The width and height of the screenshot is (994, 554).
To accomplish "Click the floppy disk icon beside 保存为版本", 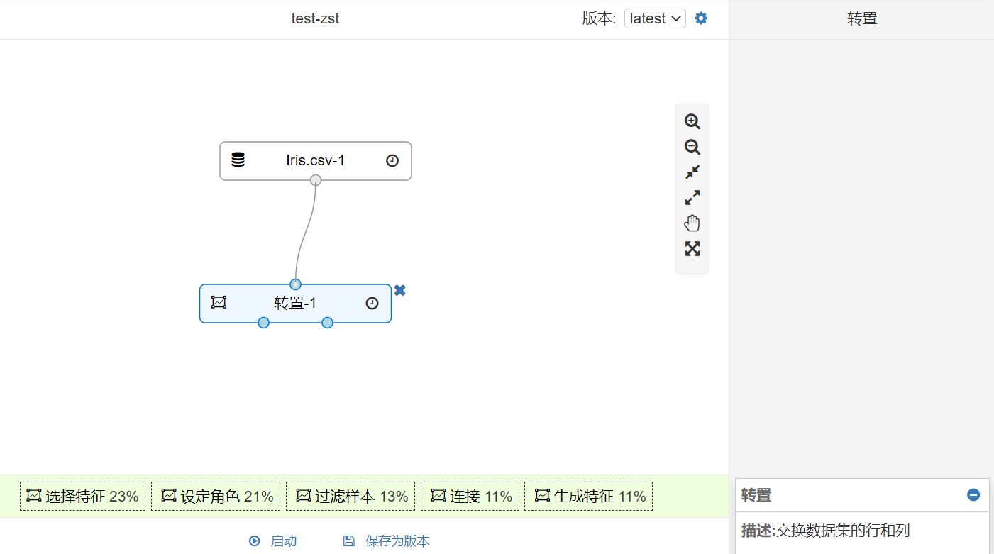I will (348, 541).
